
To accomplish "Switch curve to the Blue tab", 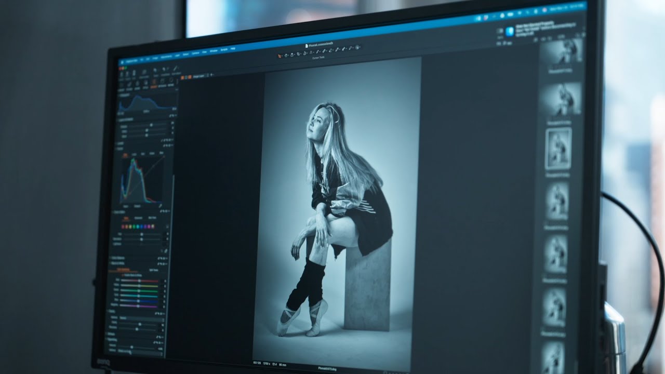I will 161,153.
